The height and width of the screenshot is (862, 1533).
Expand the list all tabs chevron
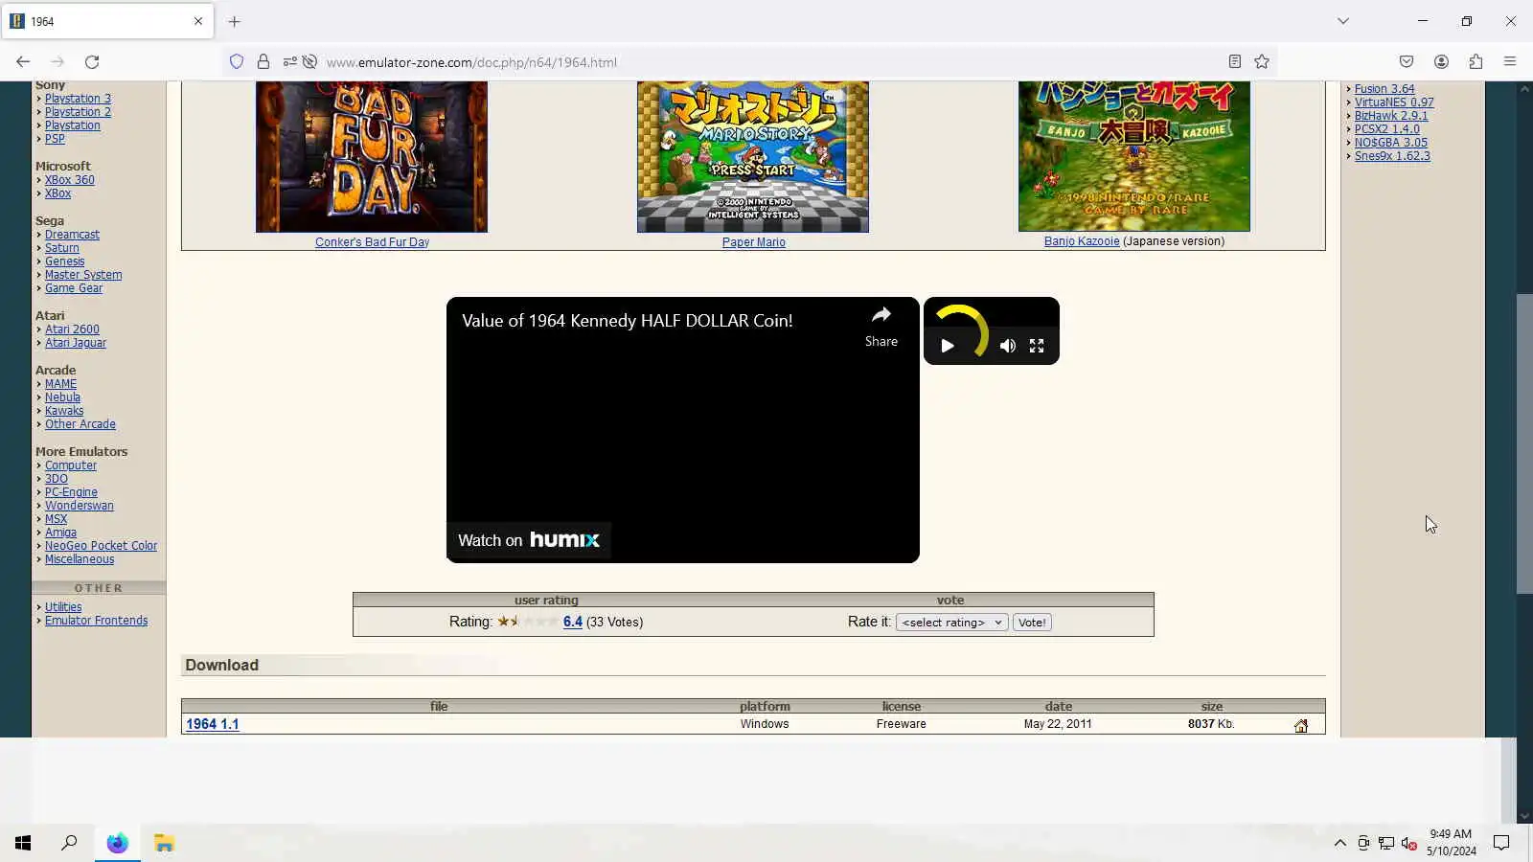1343,21
